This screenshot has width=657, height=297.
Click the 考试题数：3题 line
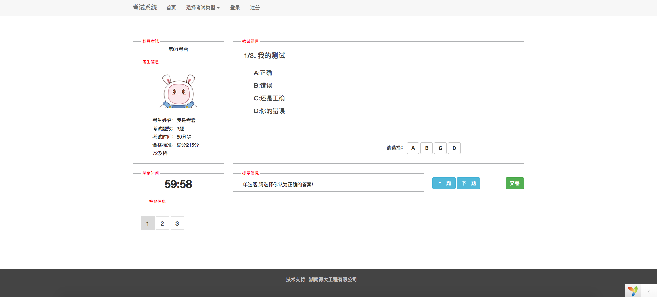tap(168, 129)
